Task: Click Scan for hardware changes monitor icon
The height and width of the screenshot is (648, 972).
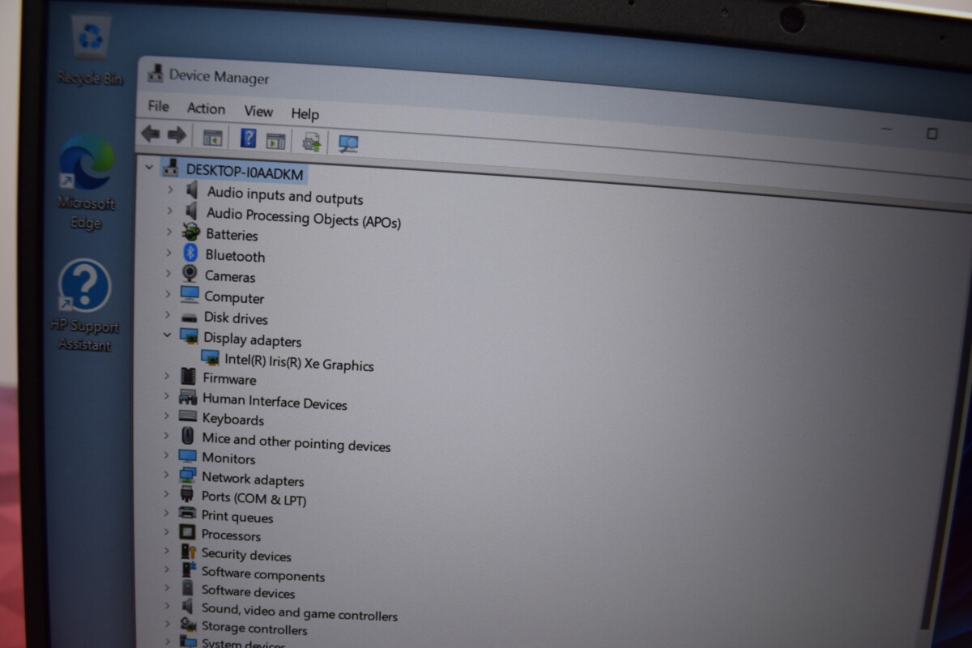Action: 348,144
